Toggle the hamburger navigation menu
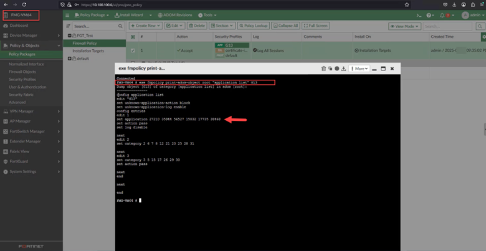The height and width of the screenshot is (251, 486). tap(67, 15)
